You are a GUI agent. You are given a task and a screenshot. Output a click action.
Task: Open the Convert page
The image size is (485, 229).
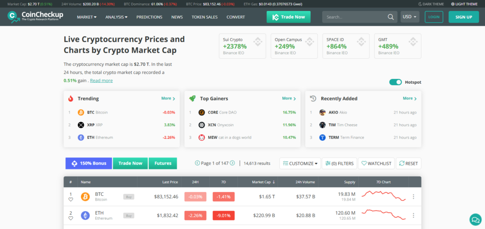point(236,17)
